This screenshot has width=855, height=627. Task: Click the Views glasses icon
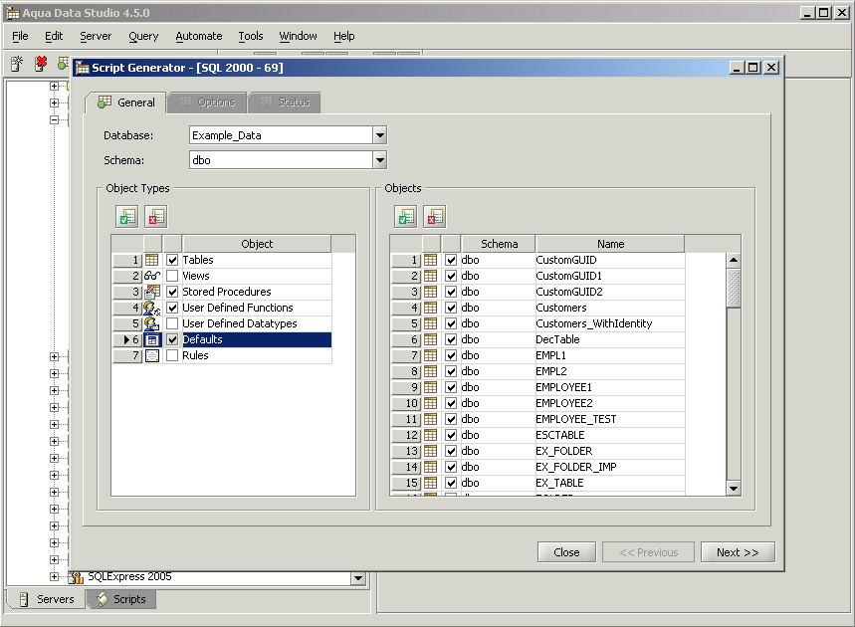[151, 276]
